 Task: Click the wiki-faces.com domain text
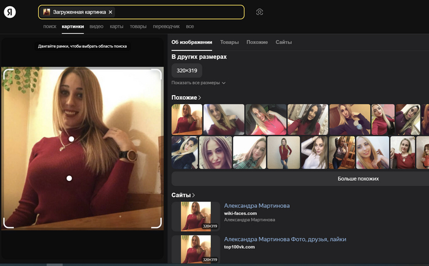pyautogui.click(x=240, y=213)
